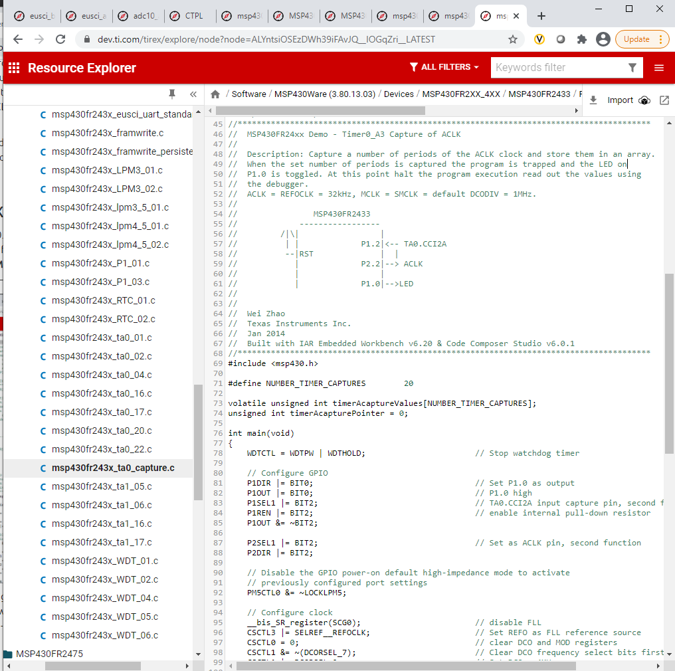
Task: Go to home via breadcrumb house icon
Action: pyautogui.click(x=215, y=94)
